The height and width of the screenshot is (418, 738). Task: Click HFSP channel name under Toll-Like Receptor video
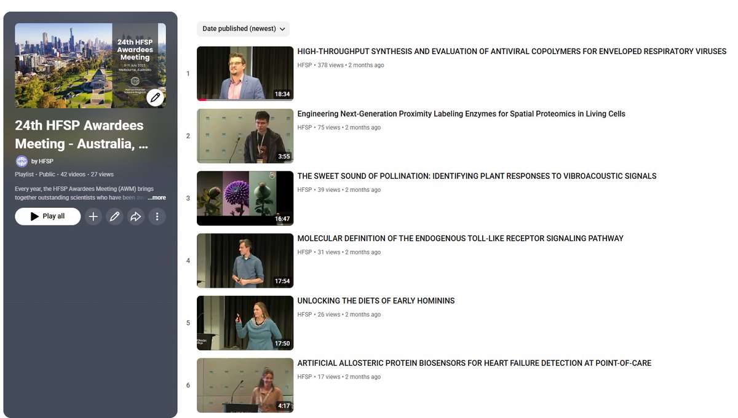(x=304, y=252)
